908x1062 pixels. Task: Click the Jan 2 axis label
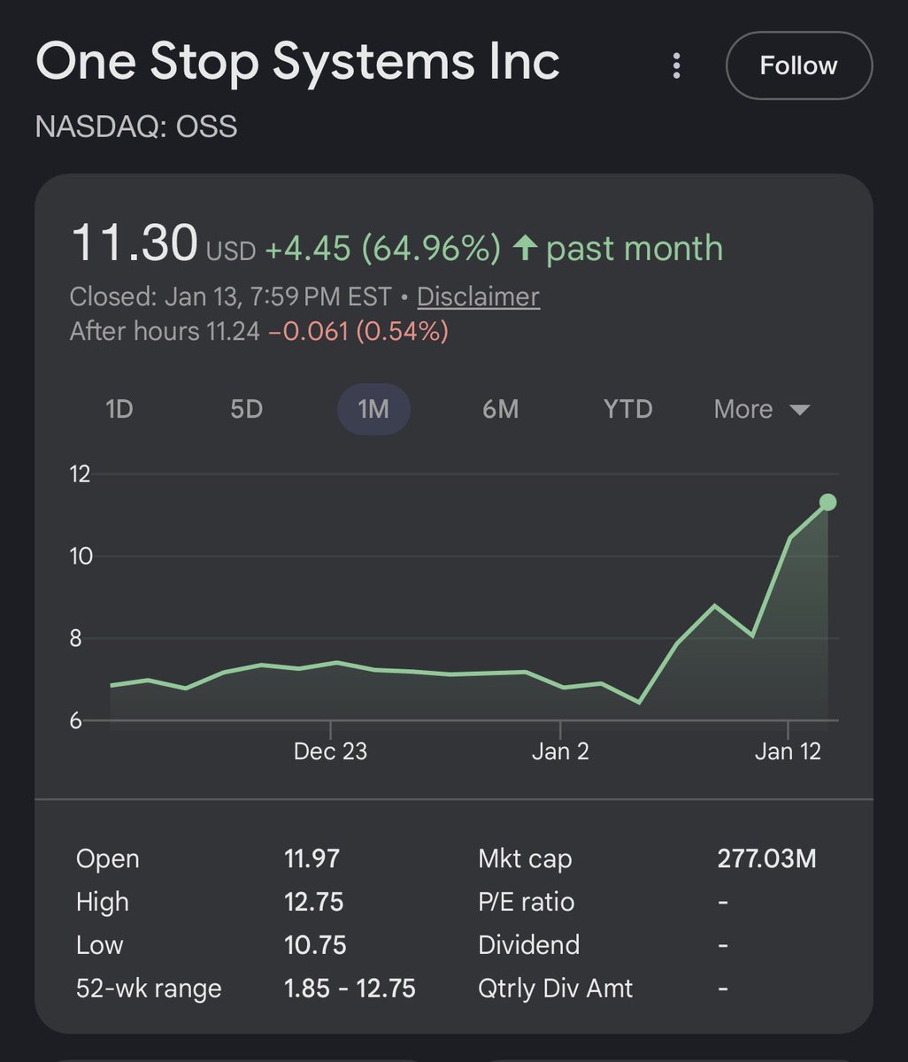[x=560, y=751]
